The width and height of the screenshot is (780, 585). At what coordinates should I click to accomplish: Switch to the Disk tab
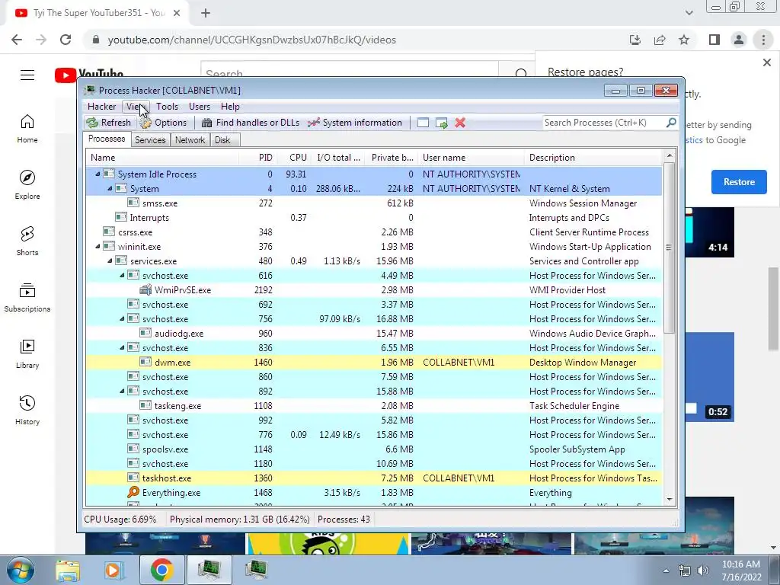[x=223, y=140]
